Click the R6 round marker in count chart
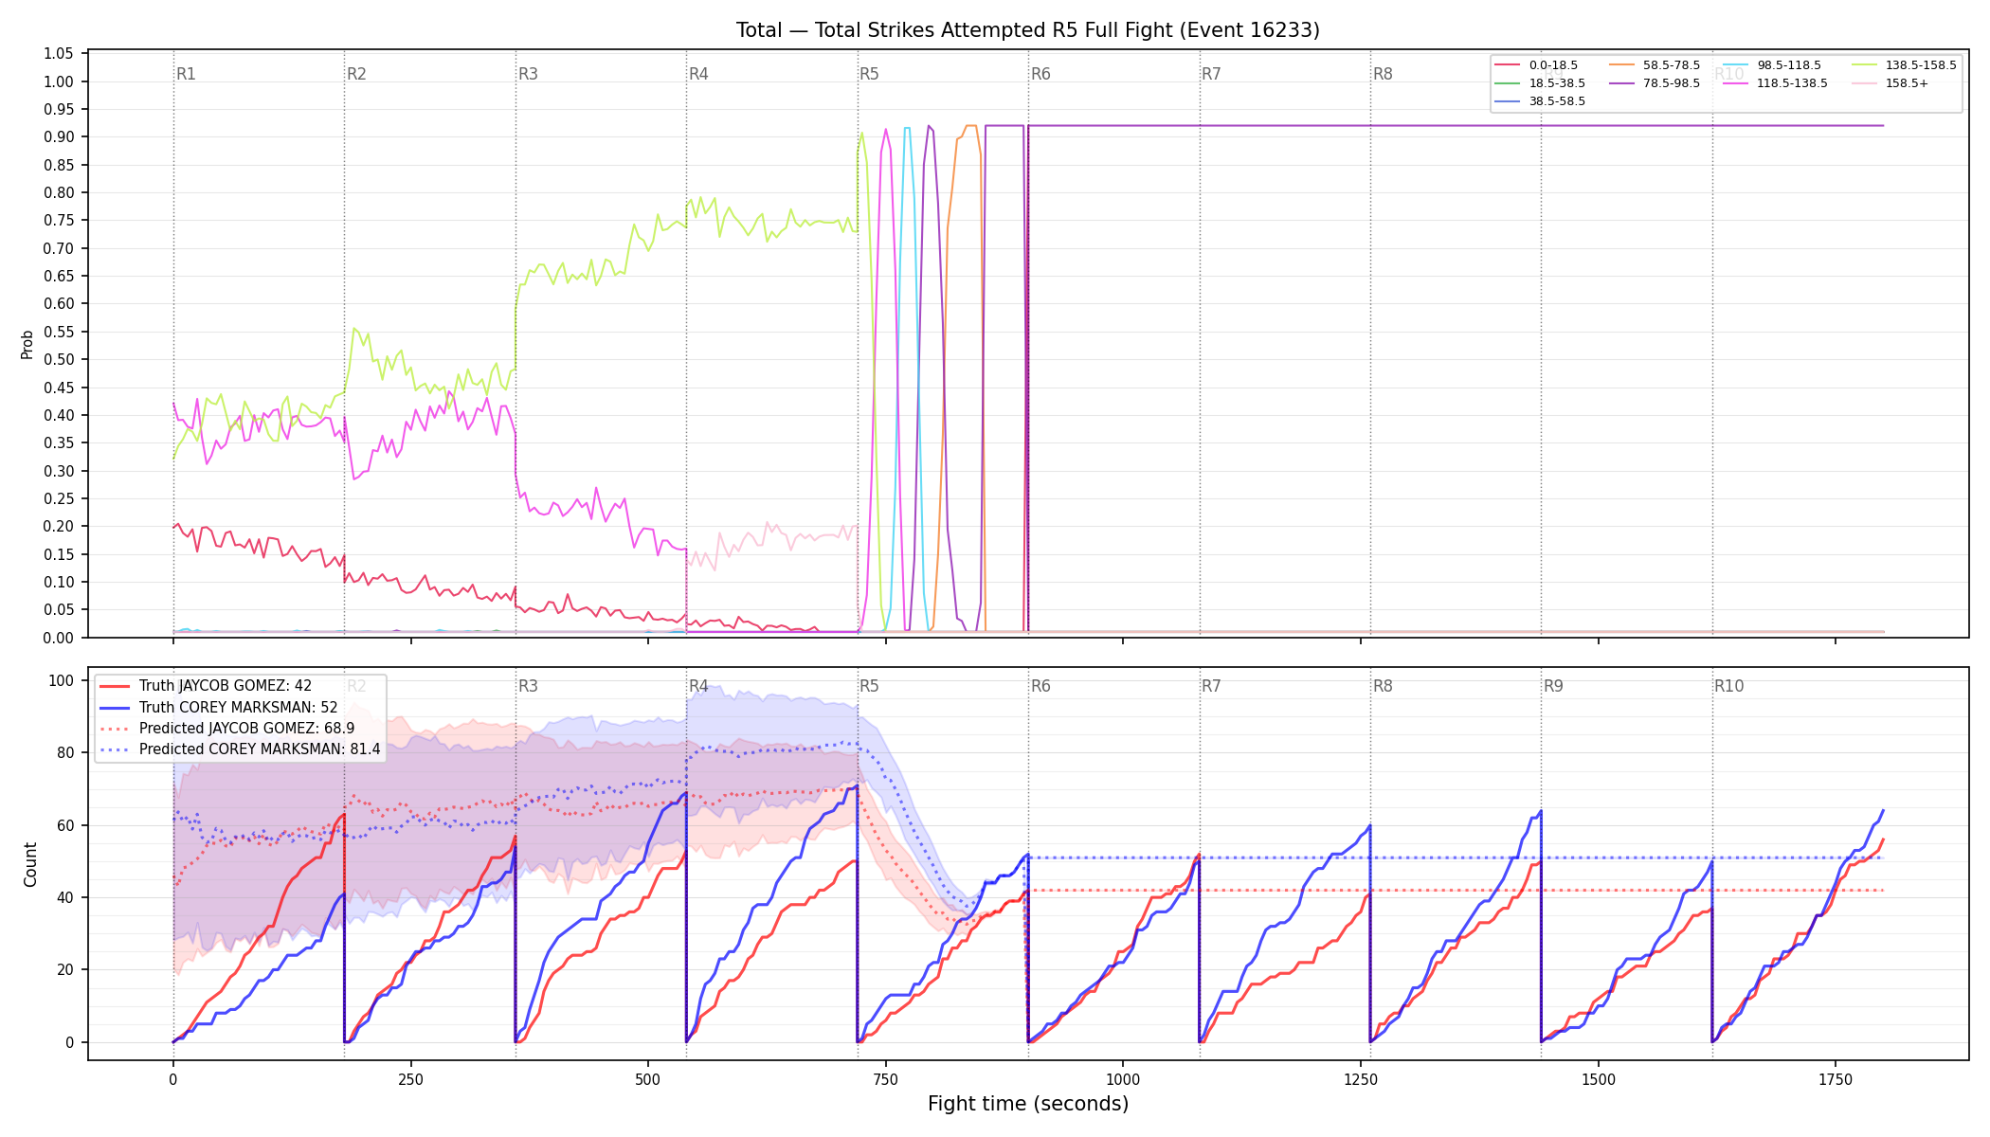This screenshot has width=1990, height=1137. (x=1040, y=686)
